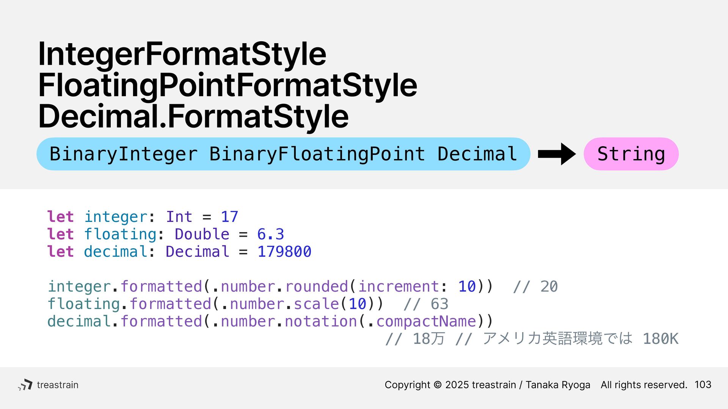The width and height of the screenshot is (728, 409).
Task: Click the copyright notice text
Action: tap(487, 385)
